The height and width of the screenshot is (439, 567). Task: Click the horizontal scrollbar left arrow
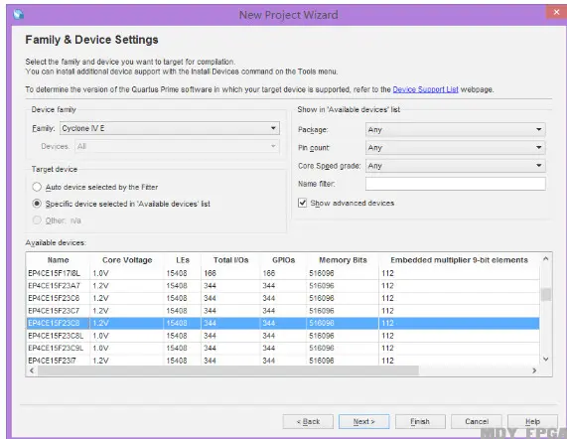tap(32, 370)
